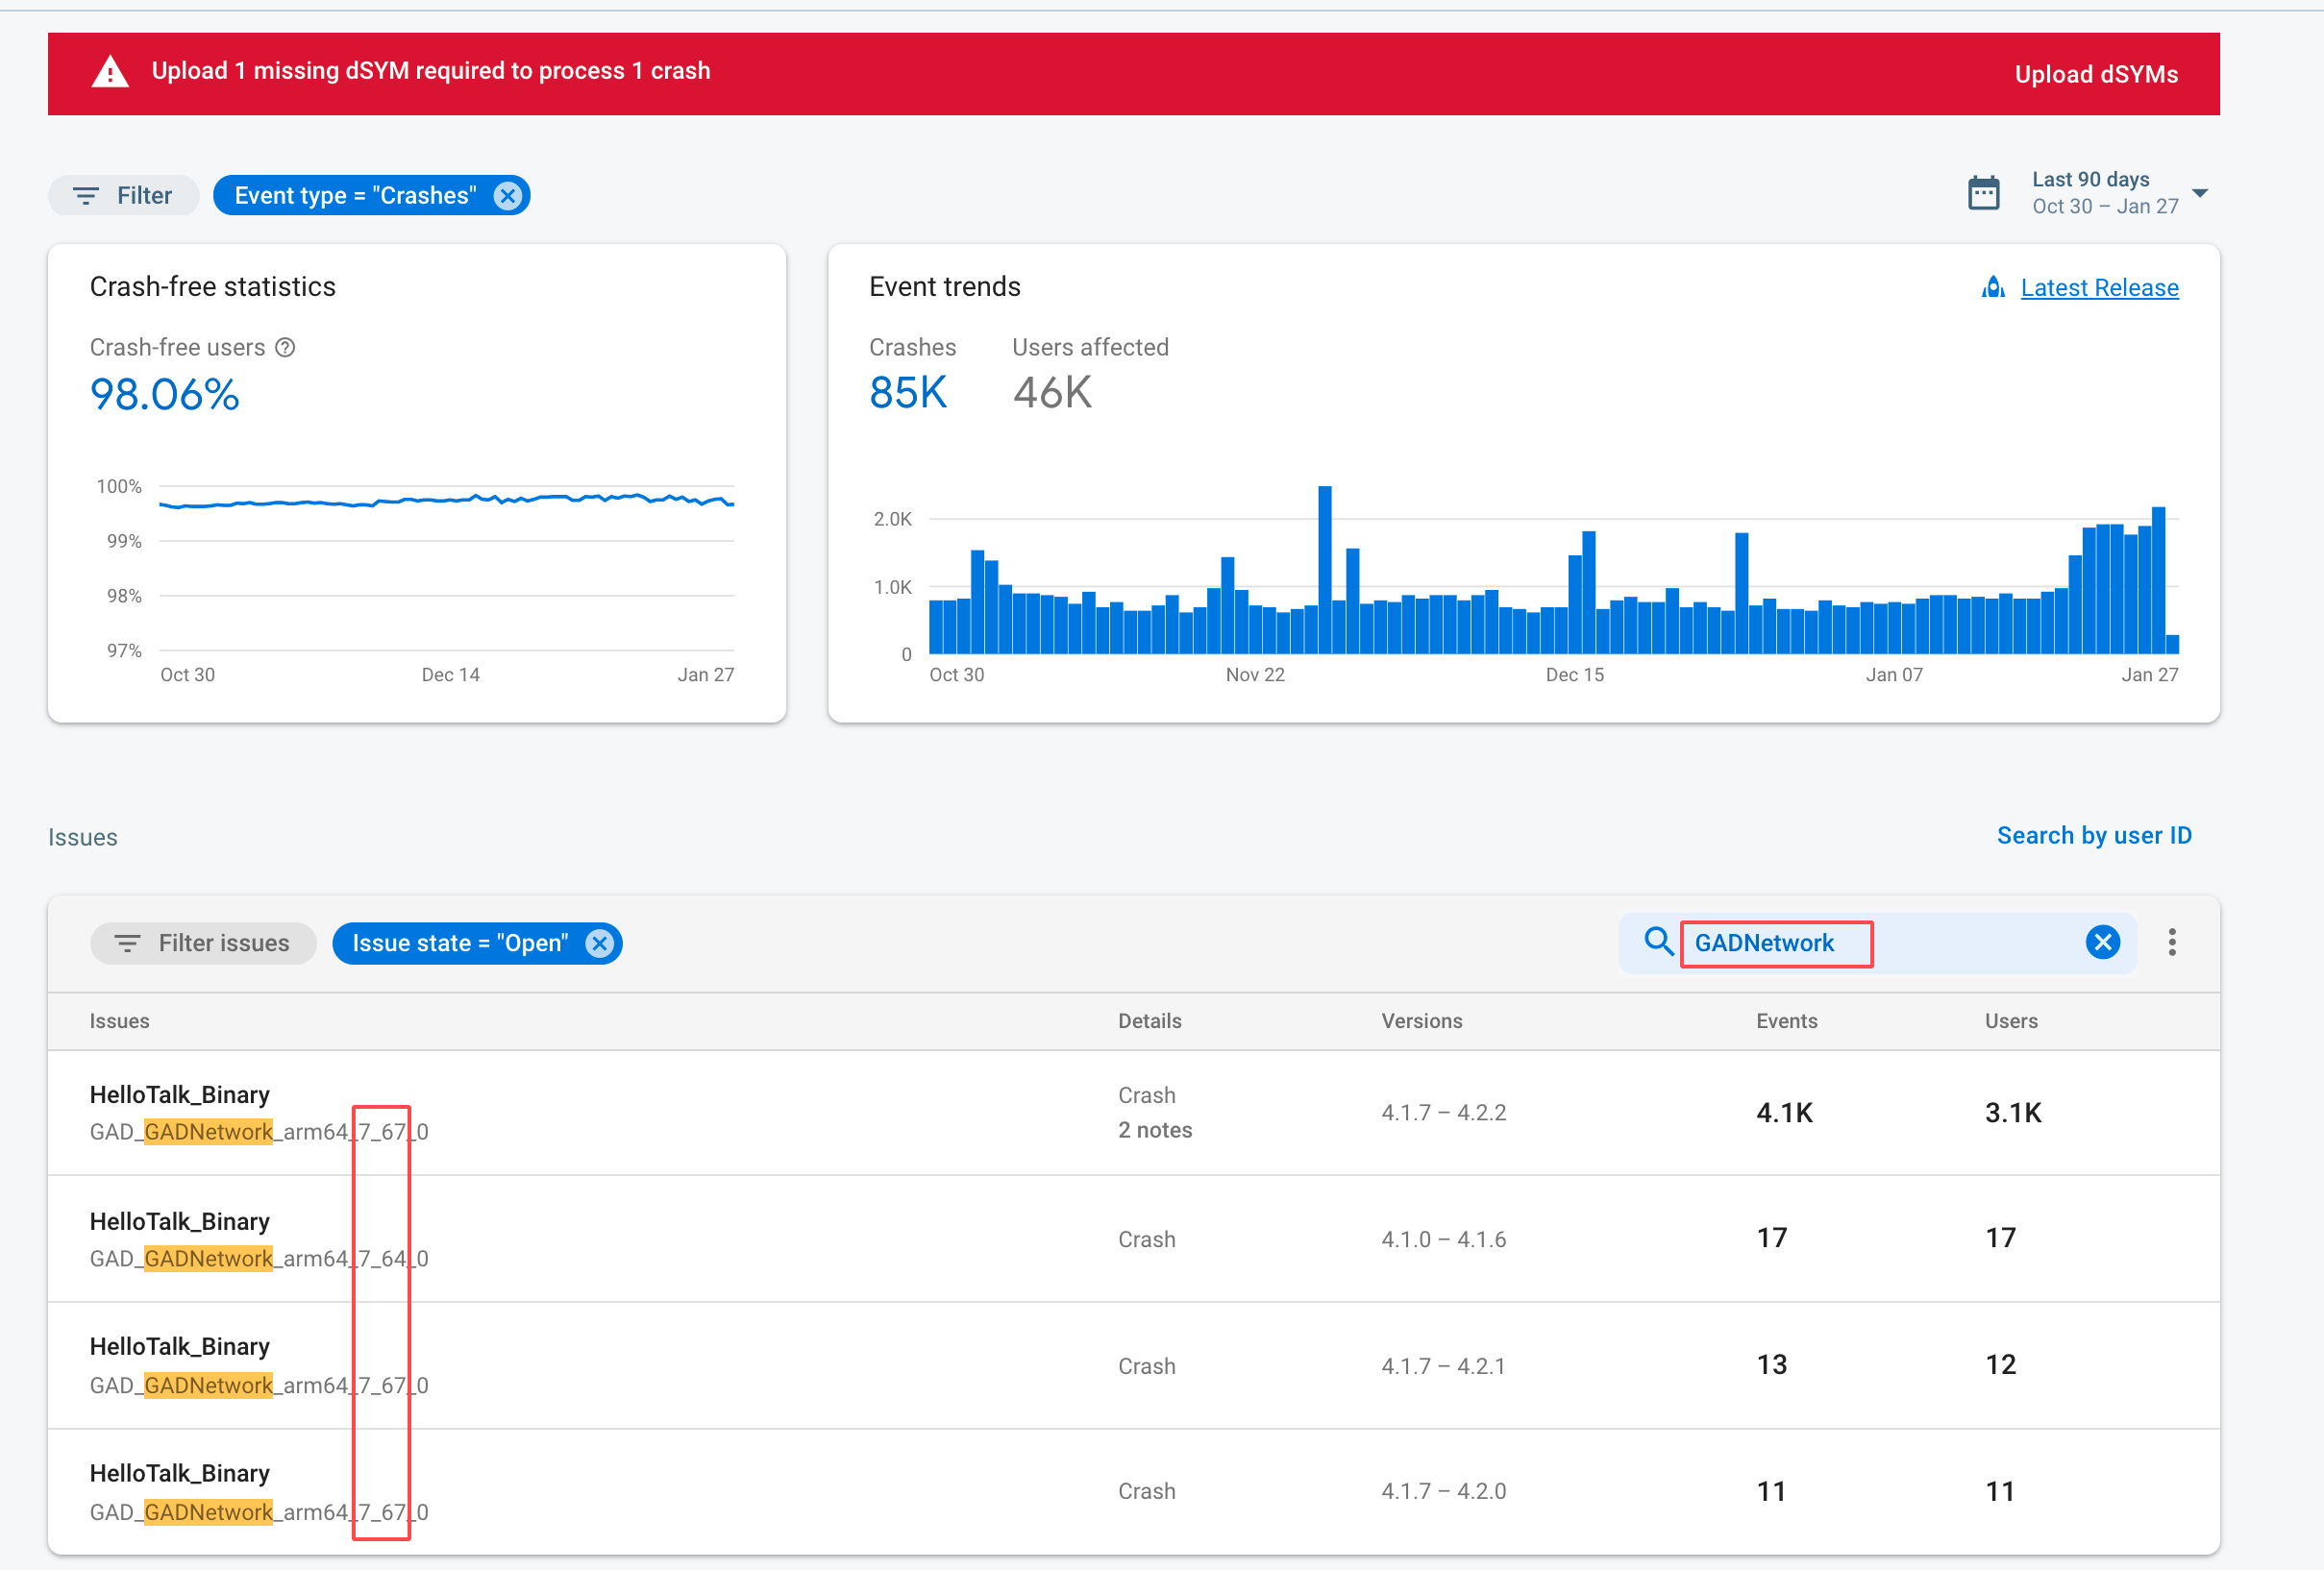Image resolution: width=2324 pixels, height=1570 pixels.
Task: Click the magnifier search icon
Action: pos(1658,942)
